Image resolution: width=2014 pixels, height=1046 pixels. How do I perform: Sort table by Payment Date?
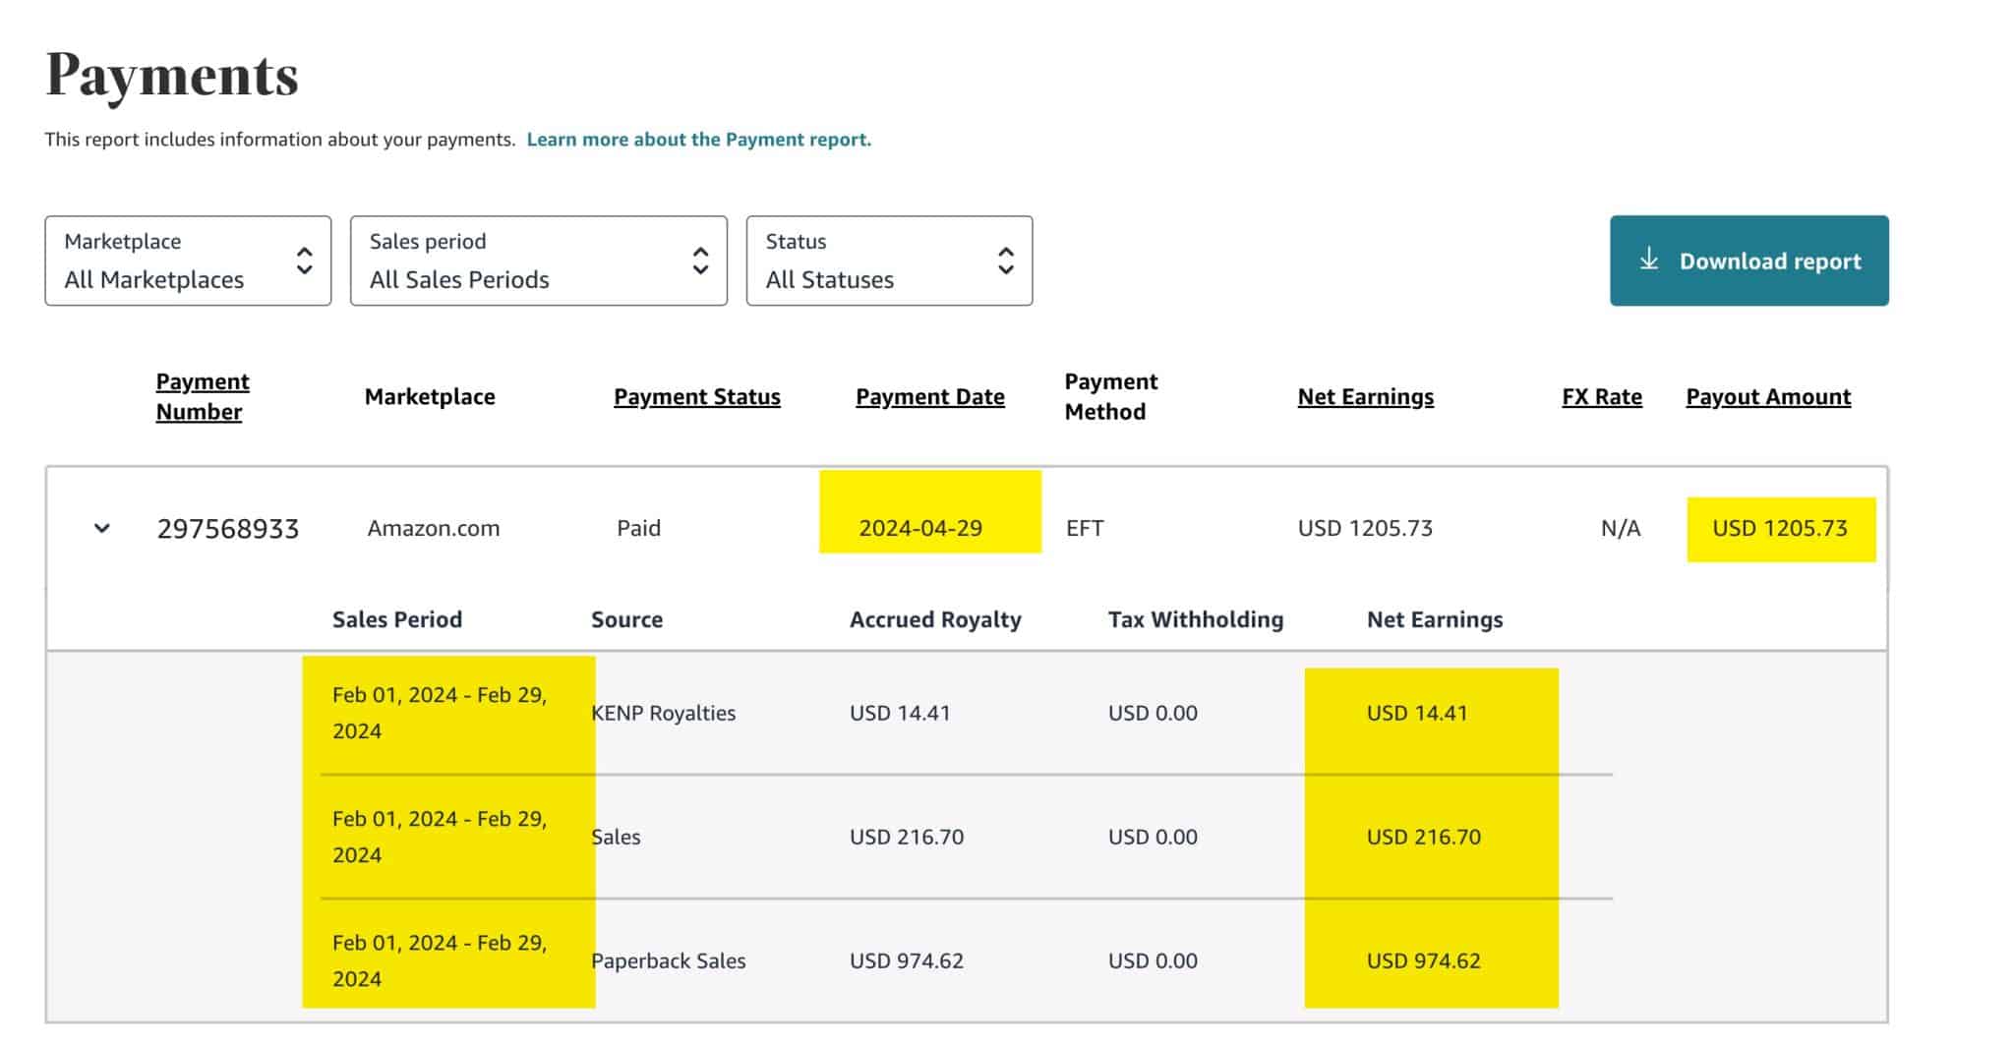929,396
